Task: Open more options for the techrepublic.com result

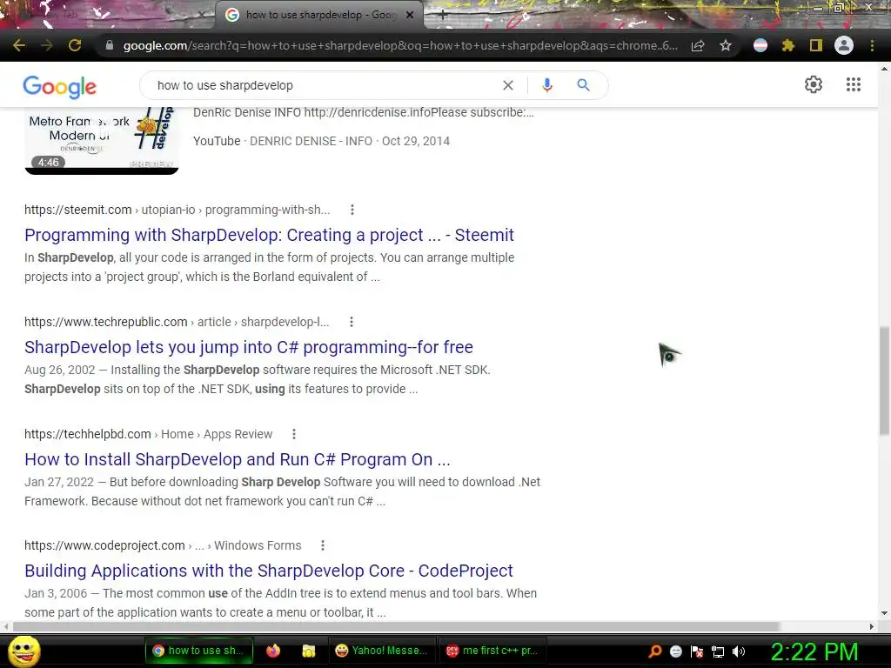Action: (352, 322)
